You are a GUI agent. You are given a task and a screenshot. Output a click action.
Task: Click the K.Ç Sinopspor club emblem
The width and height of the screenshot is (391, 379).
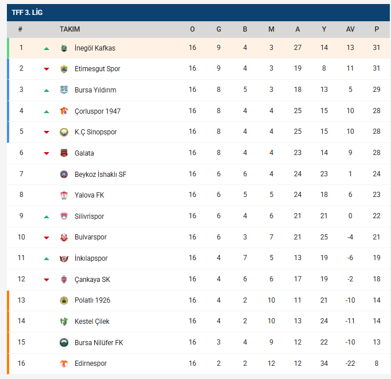[x=64, y=132]
